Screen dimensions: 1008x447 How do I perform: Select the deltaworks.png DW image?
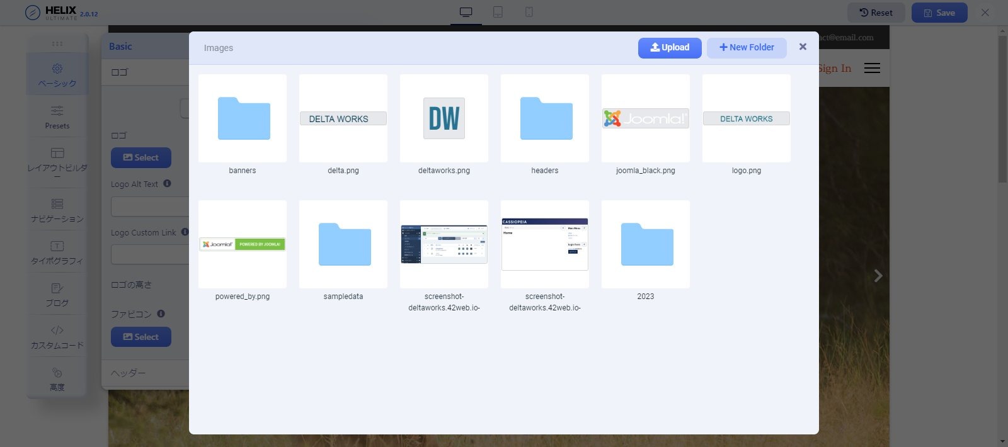444,118
